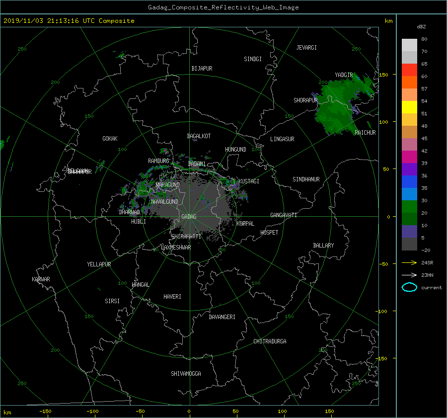Click the magenta echo spot near Ramdurg

pyautogui.click(x=164, y=151)
